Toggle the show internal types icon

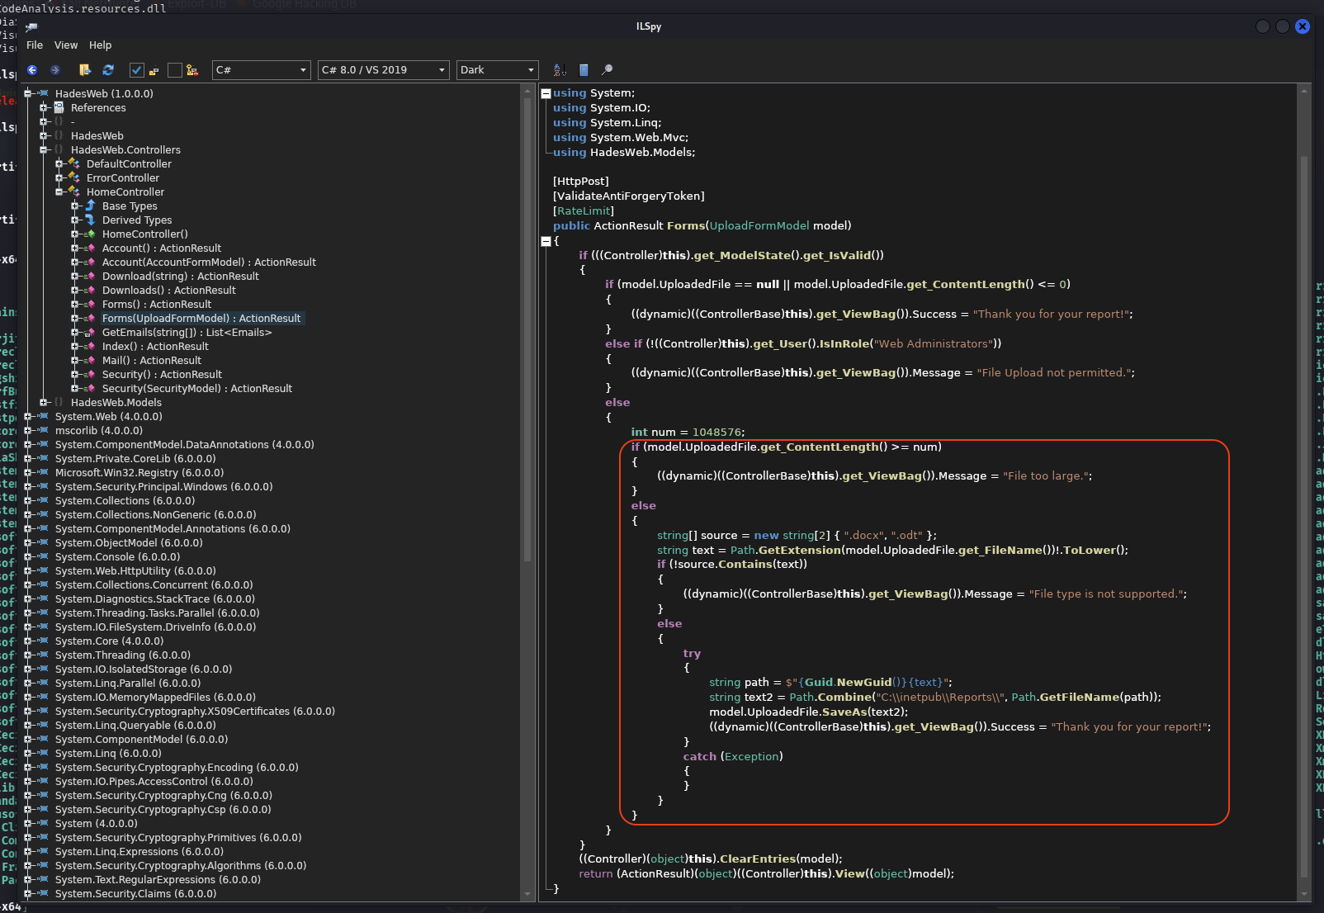[192, 70]
